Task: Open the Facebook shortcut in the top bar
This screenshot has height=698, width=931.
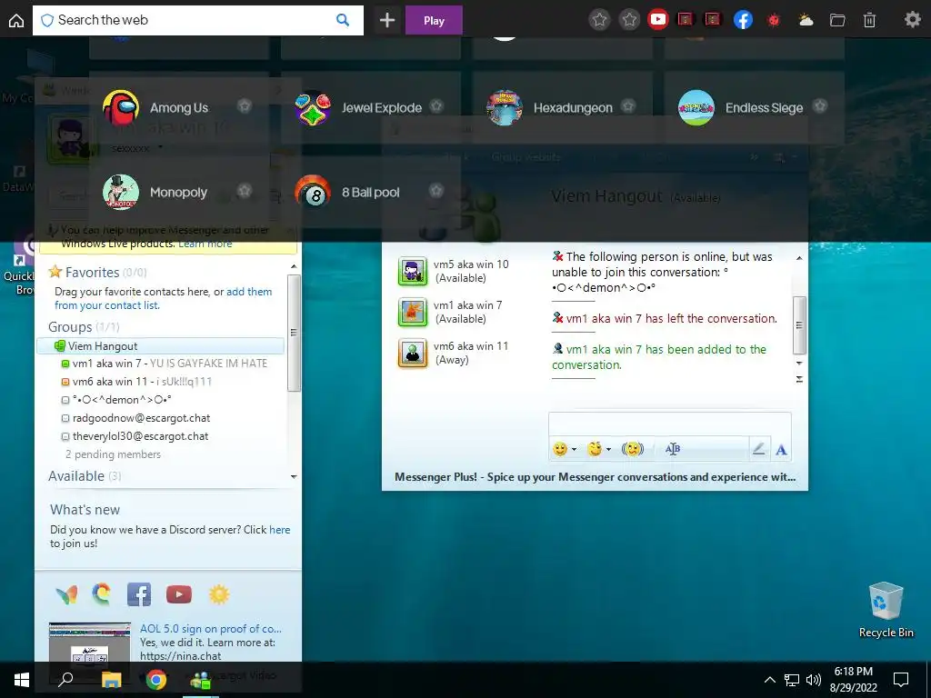Action: pos(743,20)
